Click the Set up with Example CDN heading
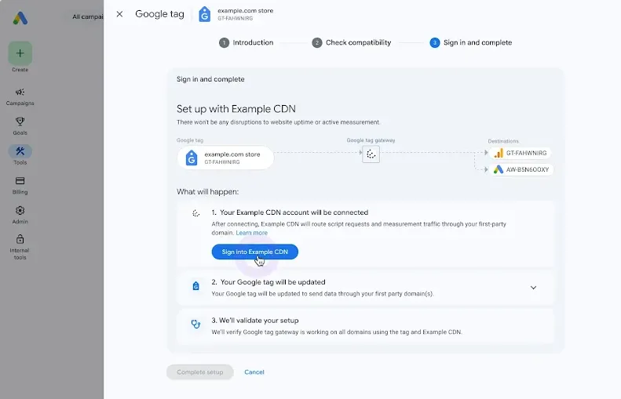The width and height of the screenshot is (621, 399). [x=236, y=109]
